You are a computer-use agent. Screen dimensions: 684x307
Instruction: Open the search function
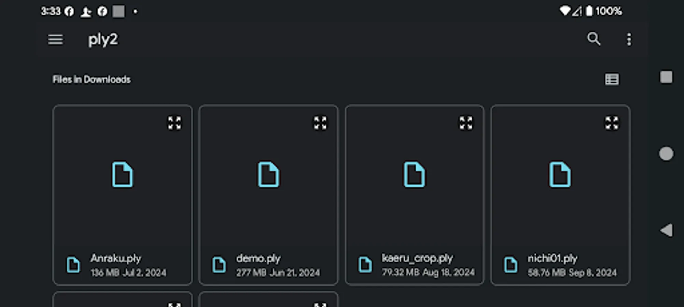(x=594, y=39)
